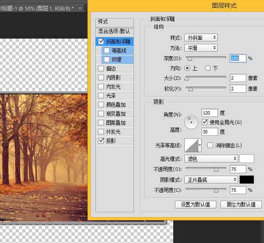This screenshot has height=243, width=264.
Task: Close the untitled-1 document tab
Action: [x=80, y=8]
